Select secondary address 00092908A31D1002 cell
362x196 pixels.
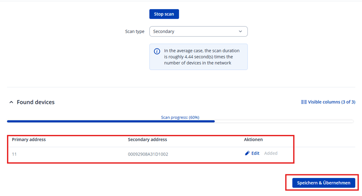[x=148, y=154]
